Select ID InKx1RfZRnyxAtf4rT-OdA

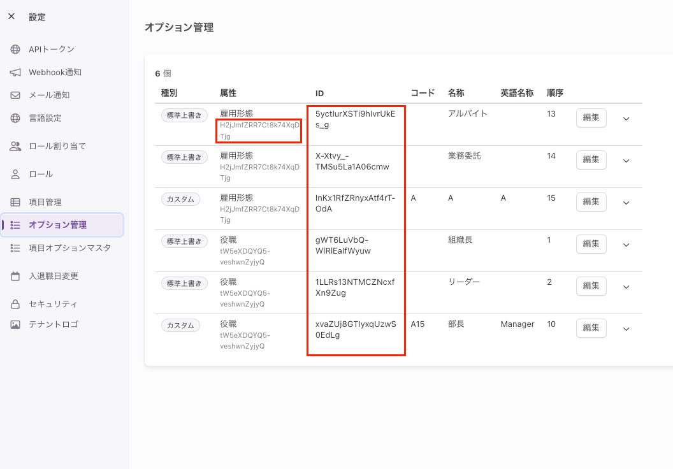356,203
